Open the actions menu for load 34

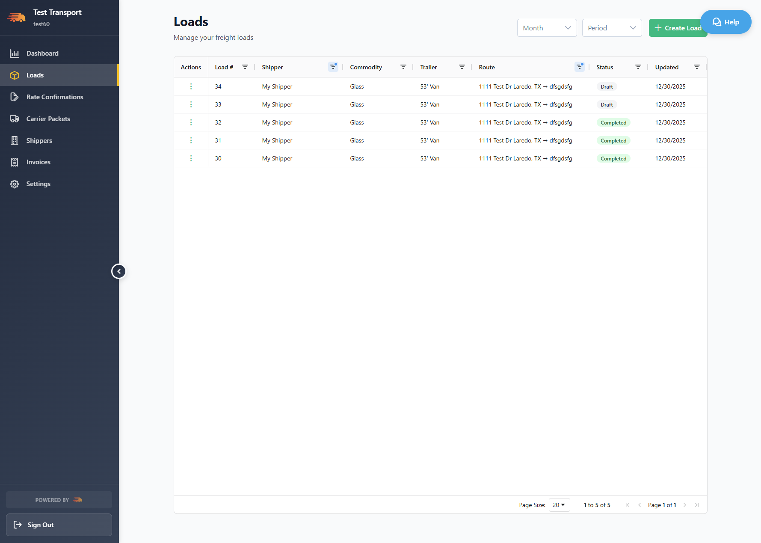[x=191, y=86]
